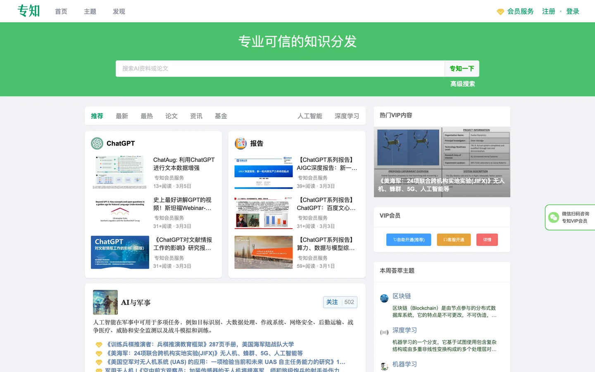Open 训练兵棋推演者 287页手册 link
Screen dimensions: 595x372
click(200, 345)
